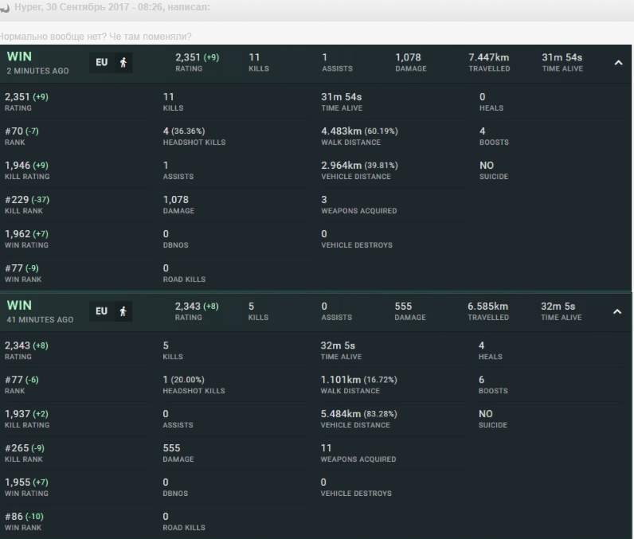The image size is (634, 539).
Task: Click quoted text 'Нормально вообще нет?'
Action: click(53, 37)
